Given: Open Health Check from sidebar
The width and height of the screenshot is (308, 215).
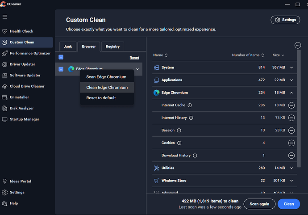Looking at the screenshot, I should point(21,31).
